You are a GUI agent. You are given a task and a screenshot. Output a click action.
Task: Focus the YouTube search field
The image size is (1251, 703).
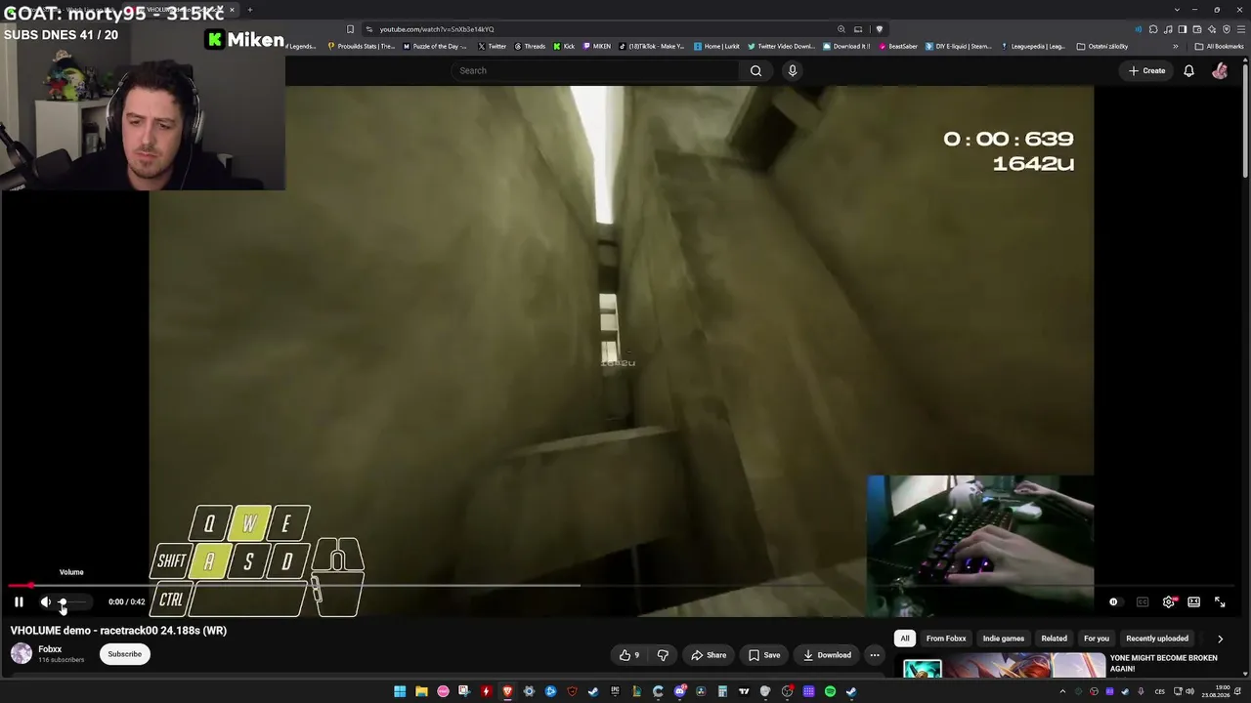596,70
